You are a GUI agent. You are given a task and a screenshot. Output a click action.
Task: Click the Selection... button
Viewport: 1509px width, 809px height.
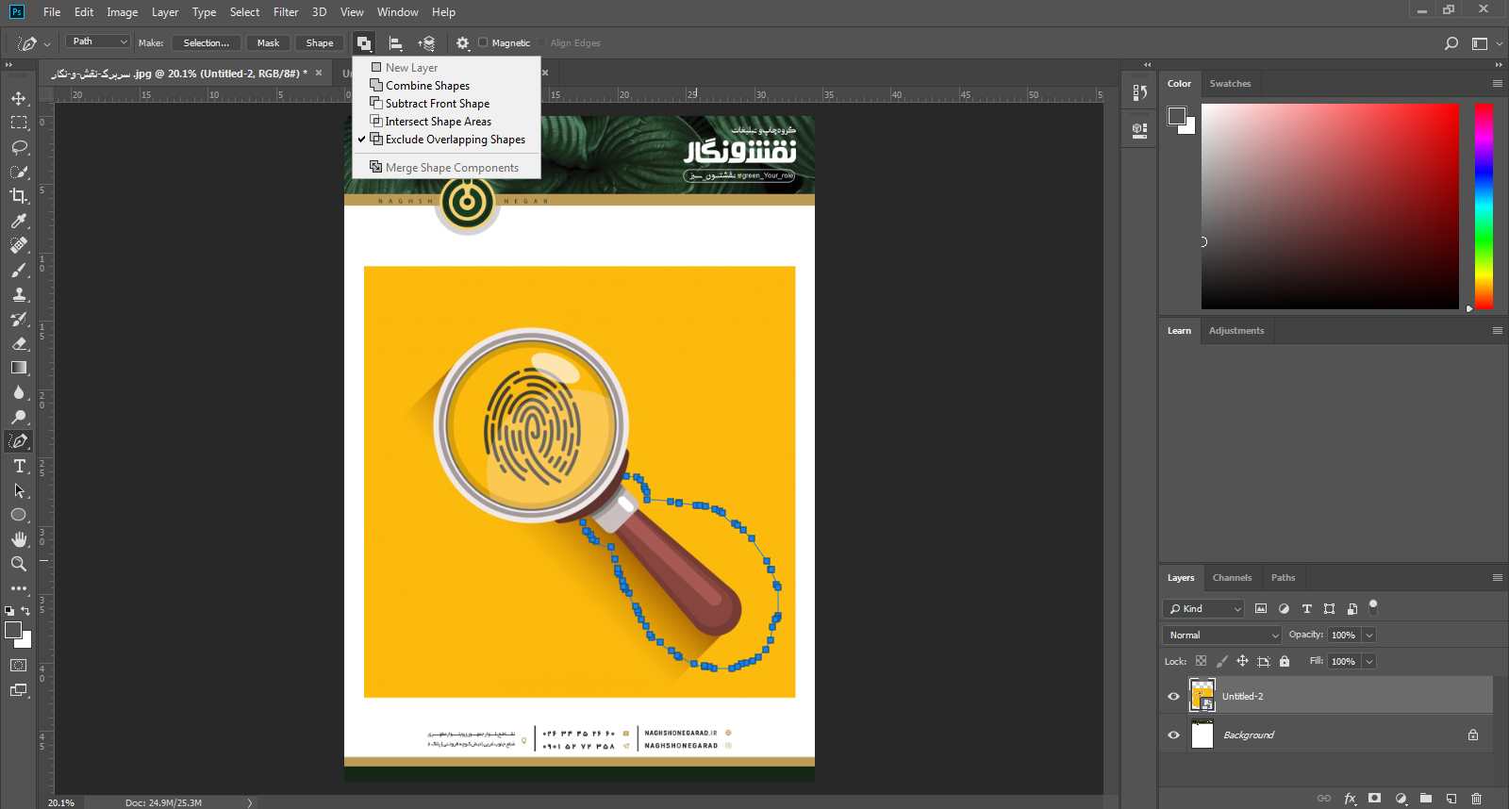[x=206, y=43]
